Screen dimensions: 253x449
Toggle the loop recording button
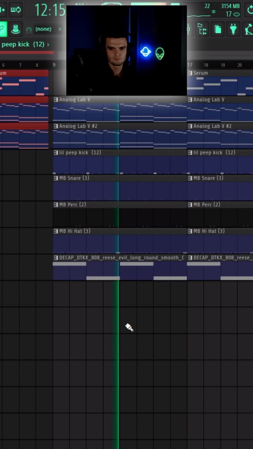pos(15,9)
